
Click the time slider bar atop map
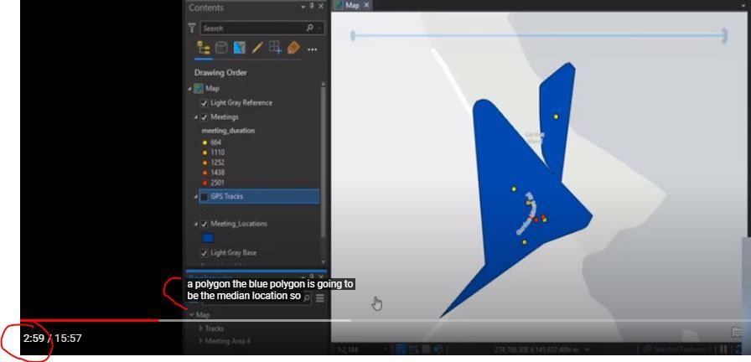coord(539,35)
